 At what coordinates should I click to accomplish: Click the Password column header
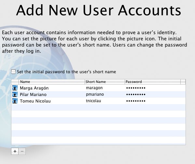click(153, 82)
